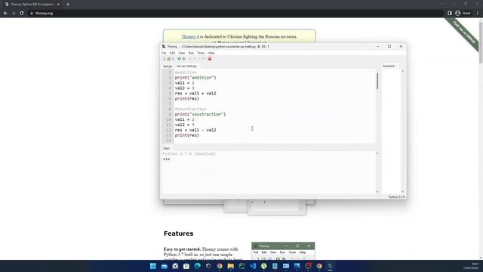Open the Help menu in Thonny
Image resolution: width=483 pixels, height=272 pixels.
pos(211,53)
